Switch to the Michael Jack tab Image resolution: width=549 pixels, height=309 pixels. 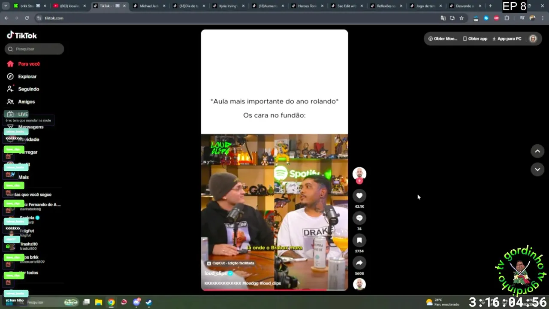pyautogui.click(x=149, y=6)
